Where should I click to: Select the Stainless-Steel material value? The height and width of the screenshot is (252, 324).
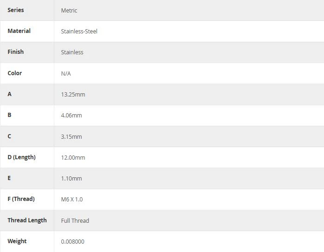(x=79, y=32)
